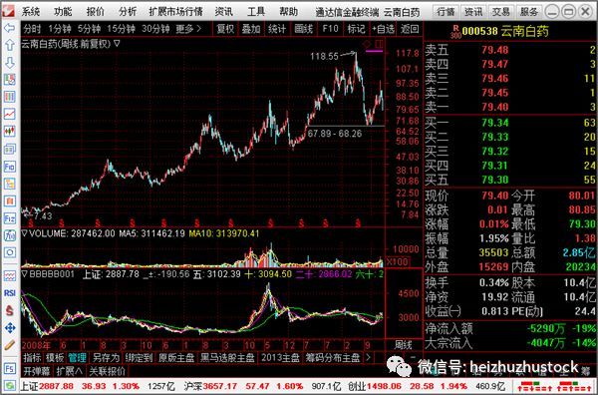Expand the 云南白药 chart title dropdown triangle

(x=117, y=44)
